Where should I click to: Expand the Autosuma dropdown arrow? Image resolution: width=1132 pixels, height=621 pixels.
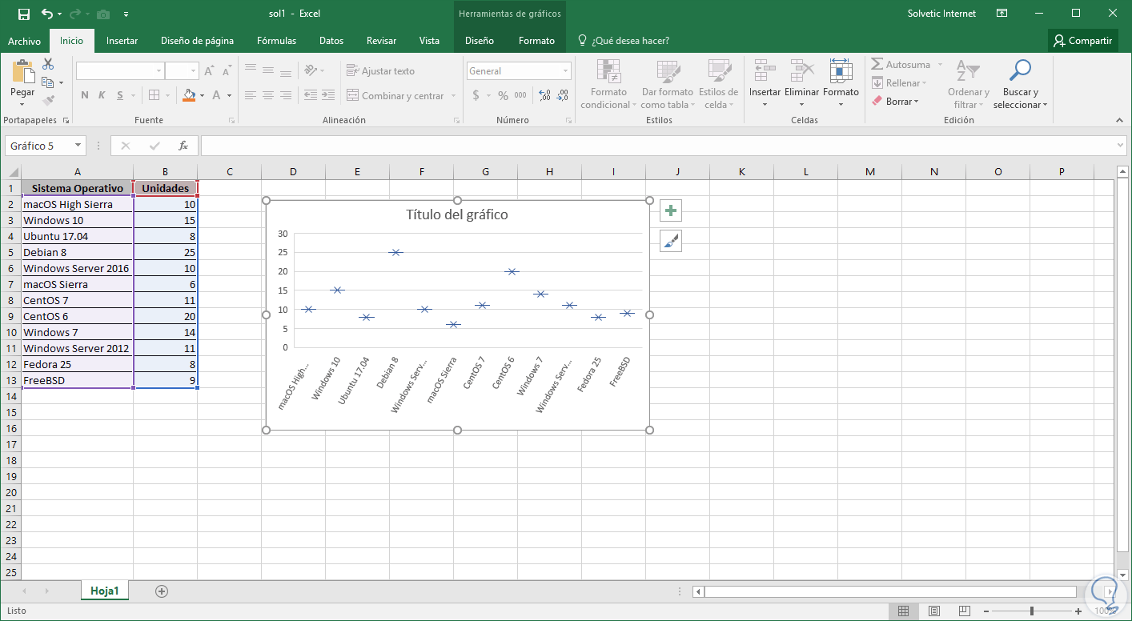coord(940,65)
